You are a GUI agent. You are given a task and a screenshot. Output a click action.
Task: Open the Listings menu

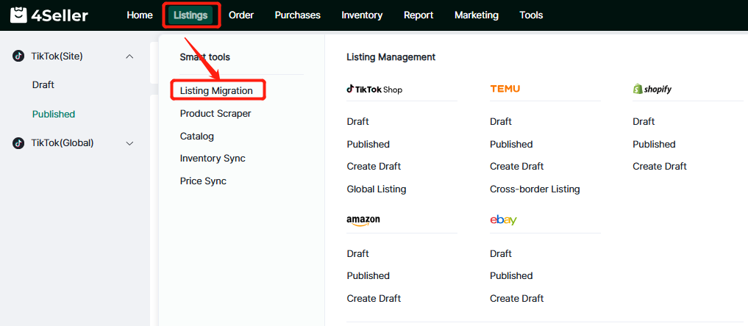tap(190, 15)
